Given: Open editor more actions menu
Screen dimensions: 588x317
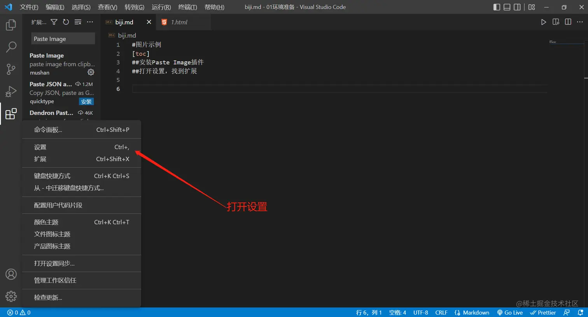Looking at the screenshot, I should tap(580, 22).
